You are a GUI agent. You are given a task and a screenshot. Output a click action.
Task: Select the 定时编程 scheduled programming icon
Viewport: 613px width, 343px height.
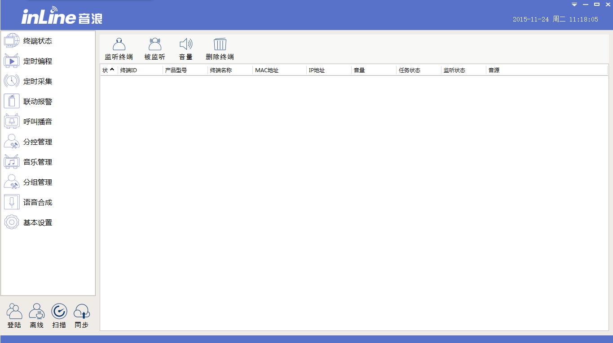coord(12,61)
